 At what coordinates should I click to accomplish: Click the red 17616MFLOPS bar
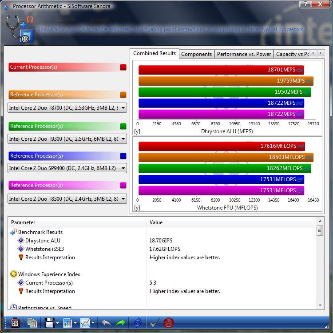click(x=222, y=147)
